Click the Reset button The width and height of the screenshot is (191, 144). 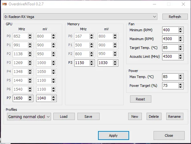[x=141, y=99]
